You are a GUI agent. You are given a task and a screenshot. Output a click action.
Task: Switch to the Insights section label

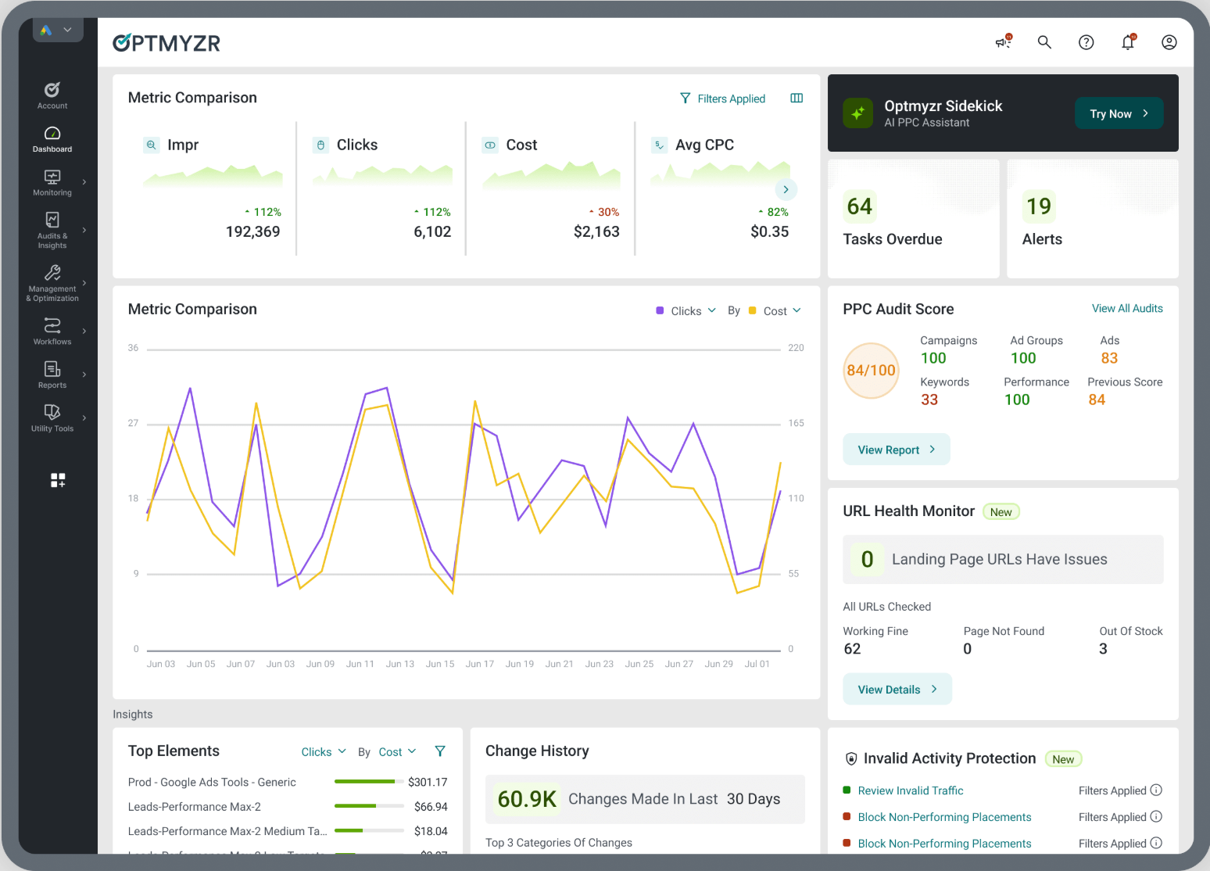point(132,714)
